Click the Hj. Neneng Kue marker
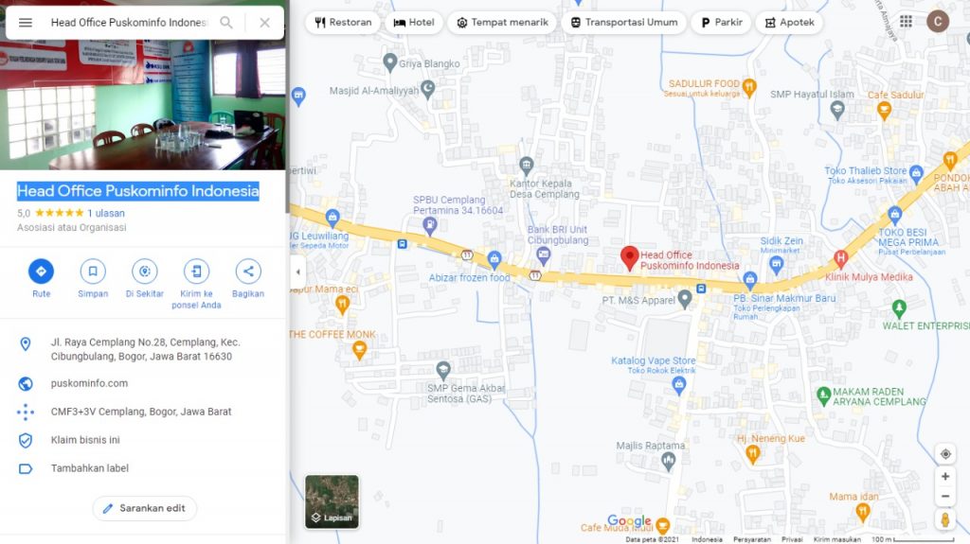Image resolution: width=970 pixels, height=544 pixels. point(753,455)
